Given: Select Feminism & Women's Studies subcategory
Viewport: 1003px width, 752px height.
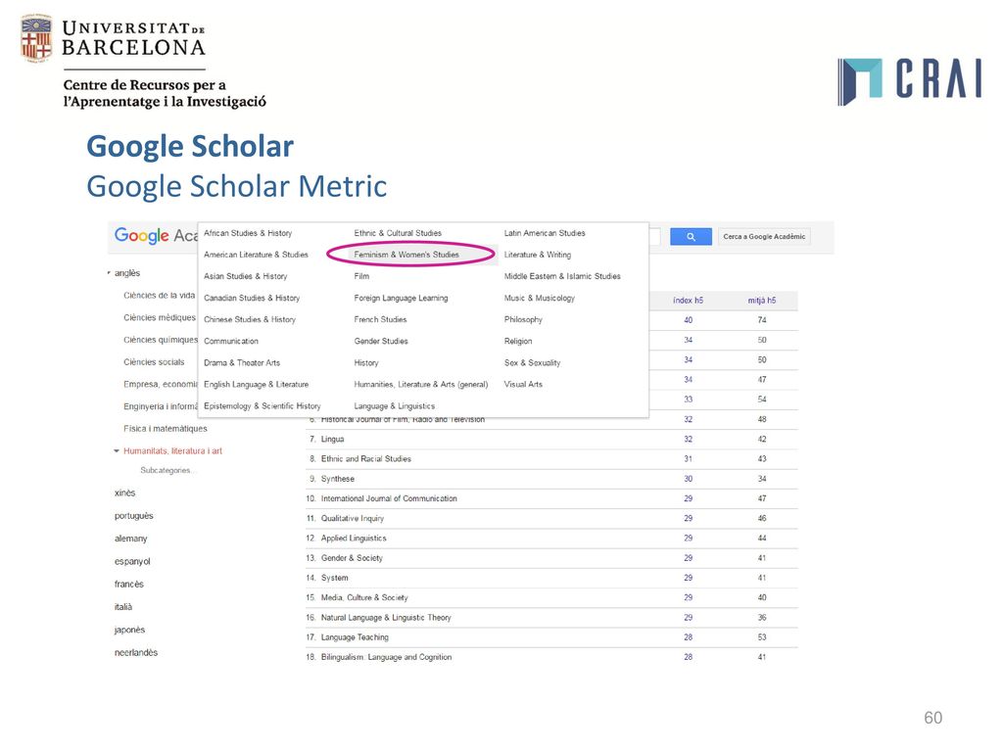Looking at the screenshot, I should (x=406, y=255).
